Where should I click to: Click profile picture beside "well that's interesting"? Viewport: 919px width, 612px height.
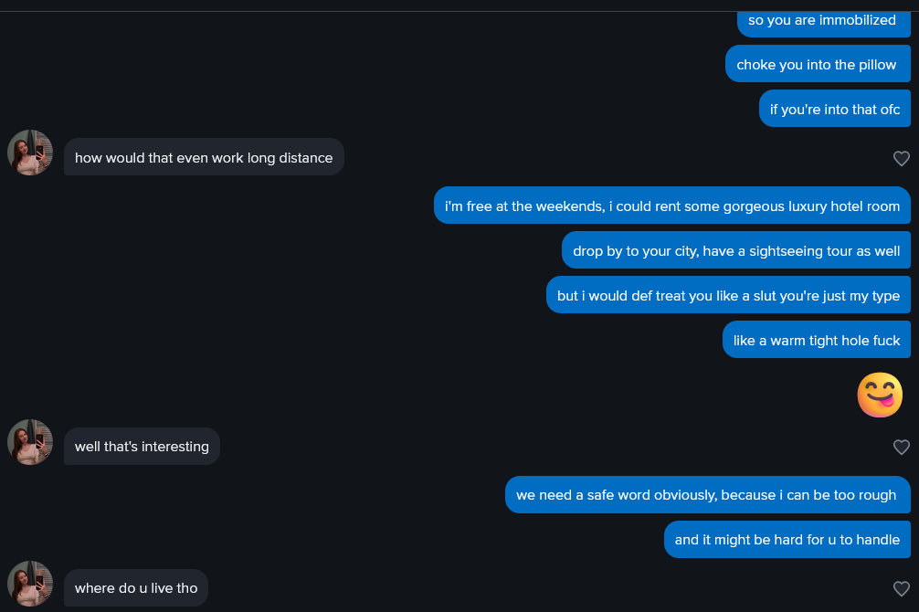[x=30, y=442]
